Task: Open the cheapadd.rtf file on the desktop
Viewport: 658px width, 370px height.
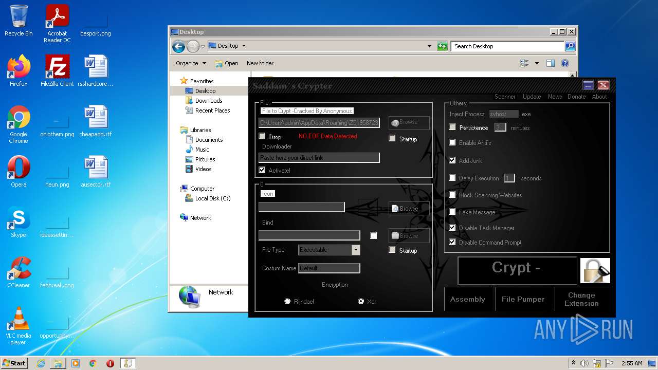Action: (x=96, y=121)
